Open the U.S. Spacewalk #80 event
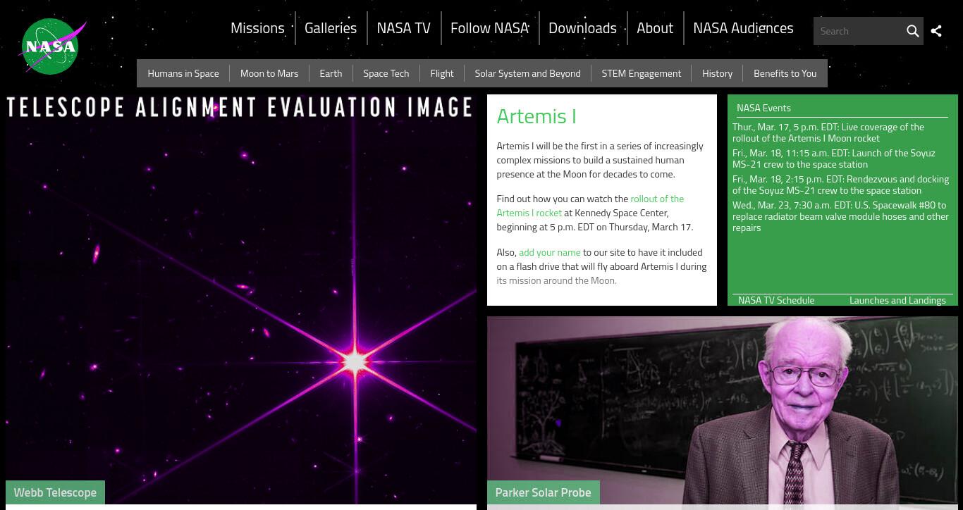963x510 pixels. click(840, 216)
